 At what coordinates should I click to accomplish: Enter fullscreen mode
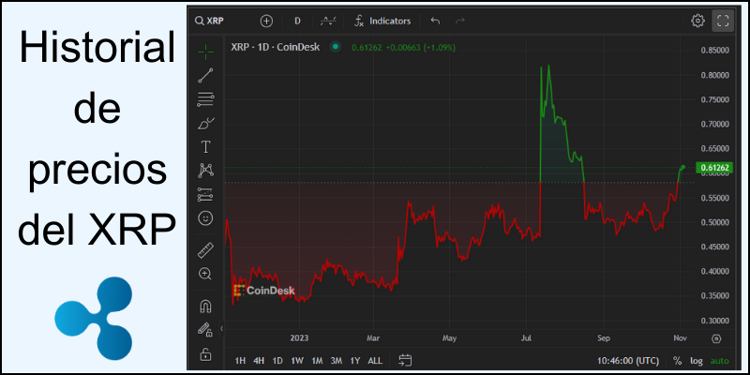[x=723, y=21]
